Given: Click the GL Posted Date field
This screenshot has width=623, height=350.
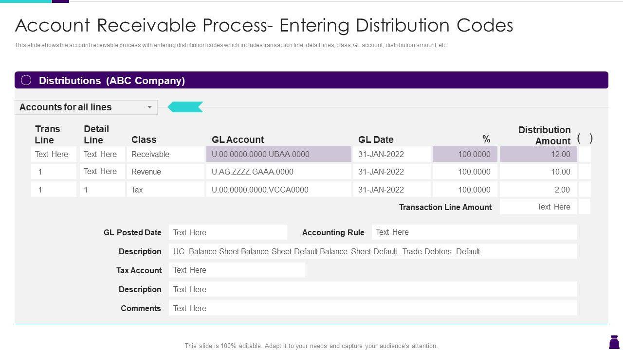Looking at the screenshot, I should [x=228, y=232].
